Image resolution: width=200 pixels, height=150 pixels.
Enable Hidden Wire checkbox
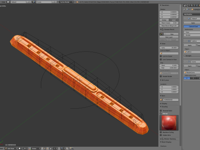[x=161, y=135]
